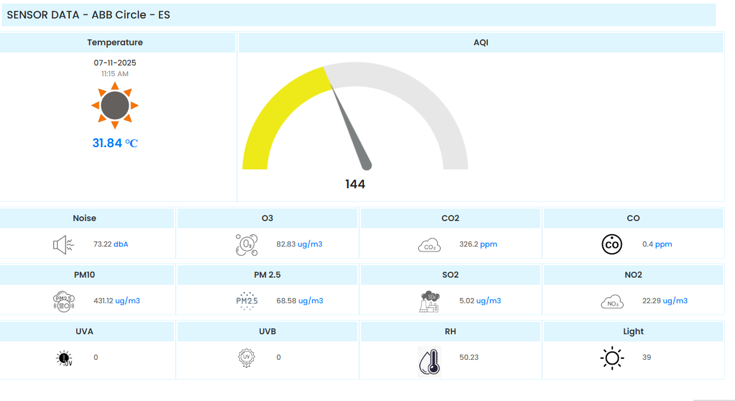Click the SO2 factory icon
The height and width of the screenshot is (401, 735).
point(429,301)
